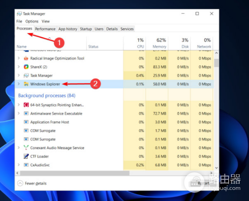The height and width of the screenshot is (201, 249).
Task: Click the ShareX app icon
Action: point(26,67)
